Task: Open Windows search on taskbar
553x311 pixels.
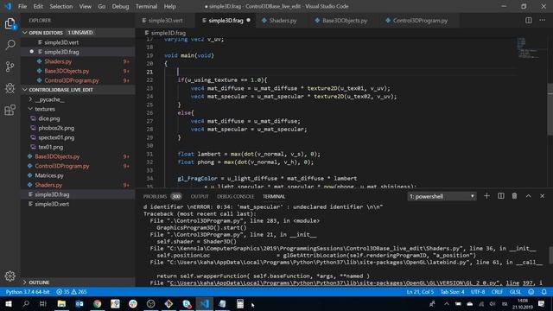Action: (x=26, y=304)
